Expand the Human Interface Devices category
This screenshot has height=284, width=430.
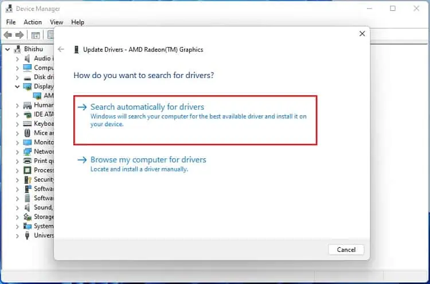click(x=17, y=106)
